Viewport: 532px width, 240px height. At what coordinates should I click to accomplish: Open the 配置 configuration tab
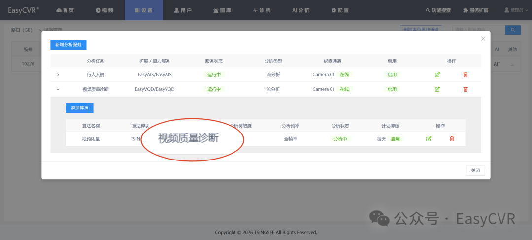[x=340, y=10]
